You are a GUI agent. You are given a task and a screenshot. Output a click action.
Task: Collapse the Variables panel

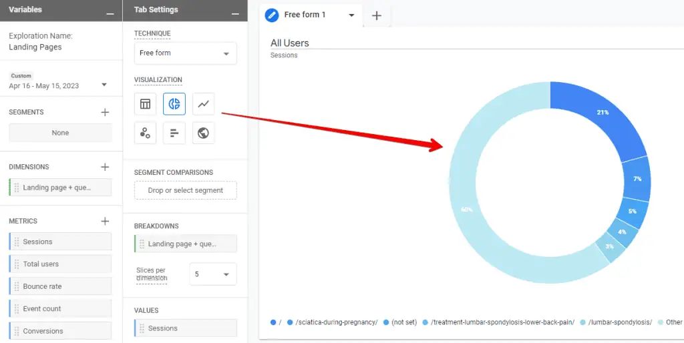(110, 13)
